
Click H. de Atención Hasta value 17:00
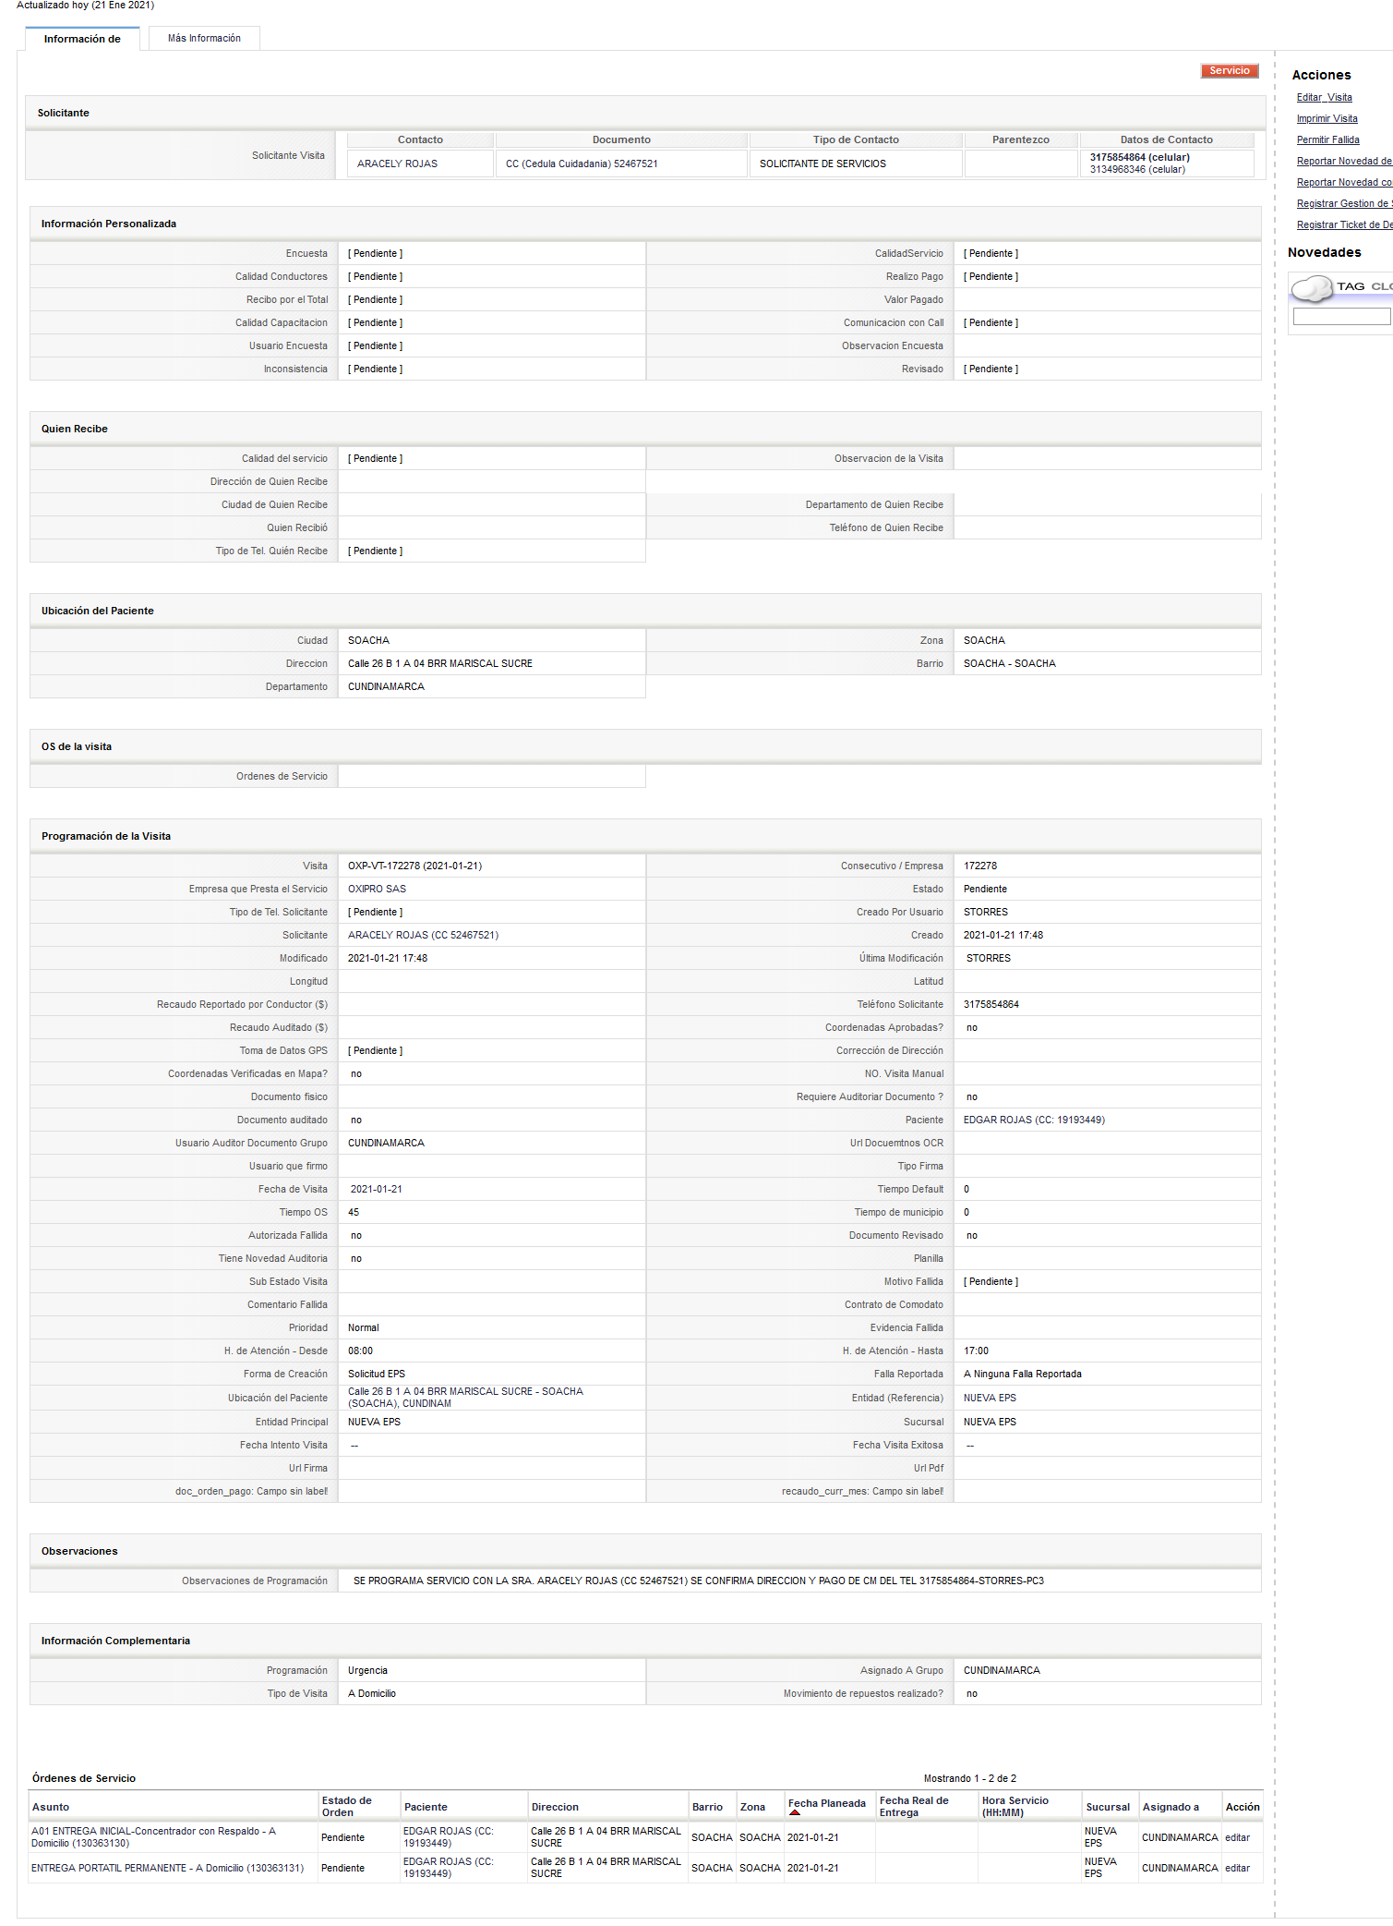pos(976,1351)
